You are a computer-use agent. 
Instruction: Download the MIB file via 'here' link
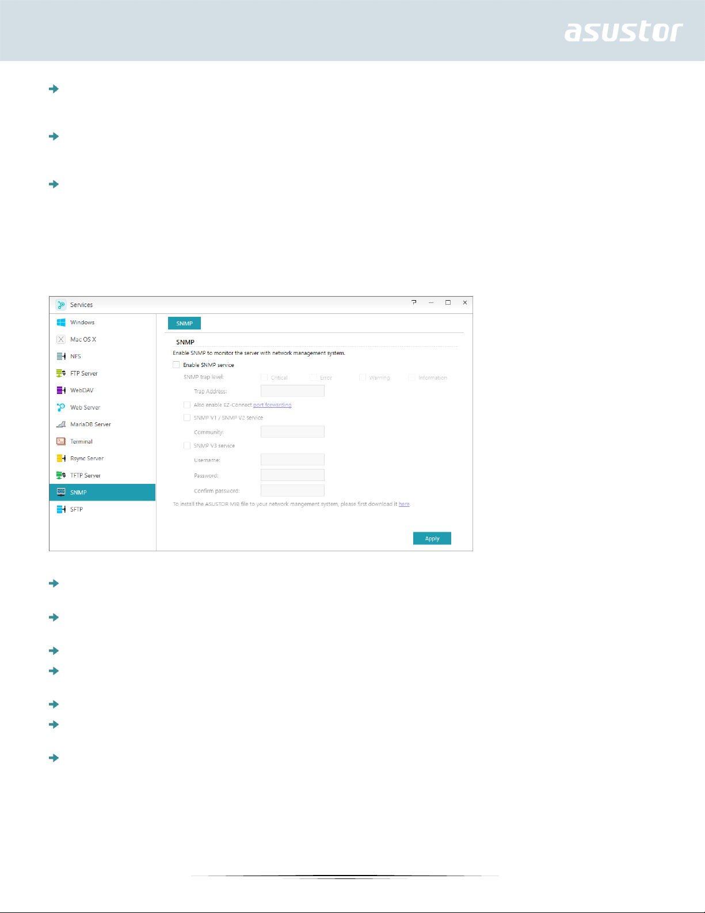pos(404,504)
